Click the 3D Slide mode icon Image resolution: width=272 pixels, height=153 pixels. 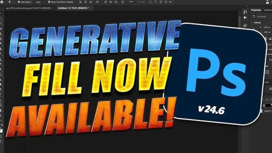166,2
